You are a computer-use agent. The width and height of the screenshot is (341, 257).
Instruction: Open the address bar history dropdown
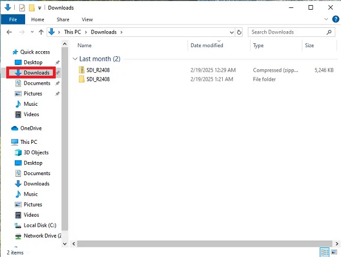232,32
